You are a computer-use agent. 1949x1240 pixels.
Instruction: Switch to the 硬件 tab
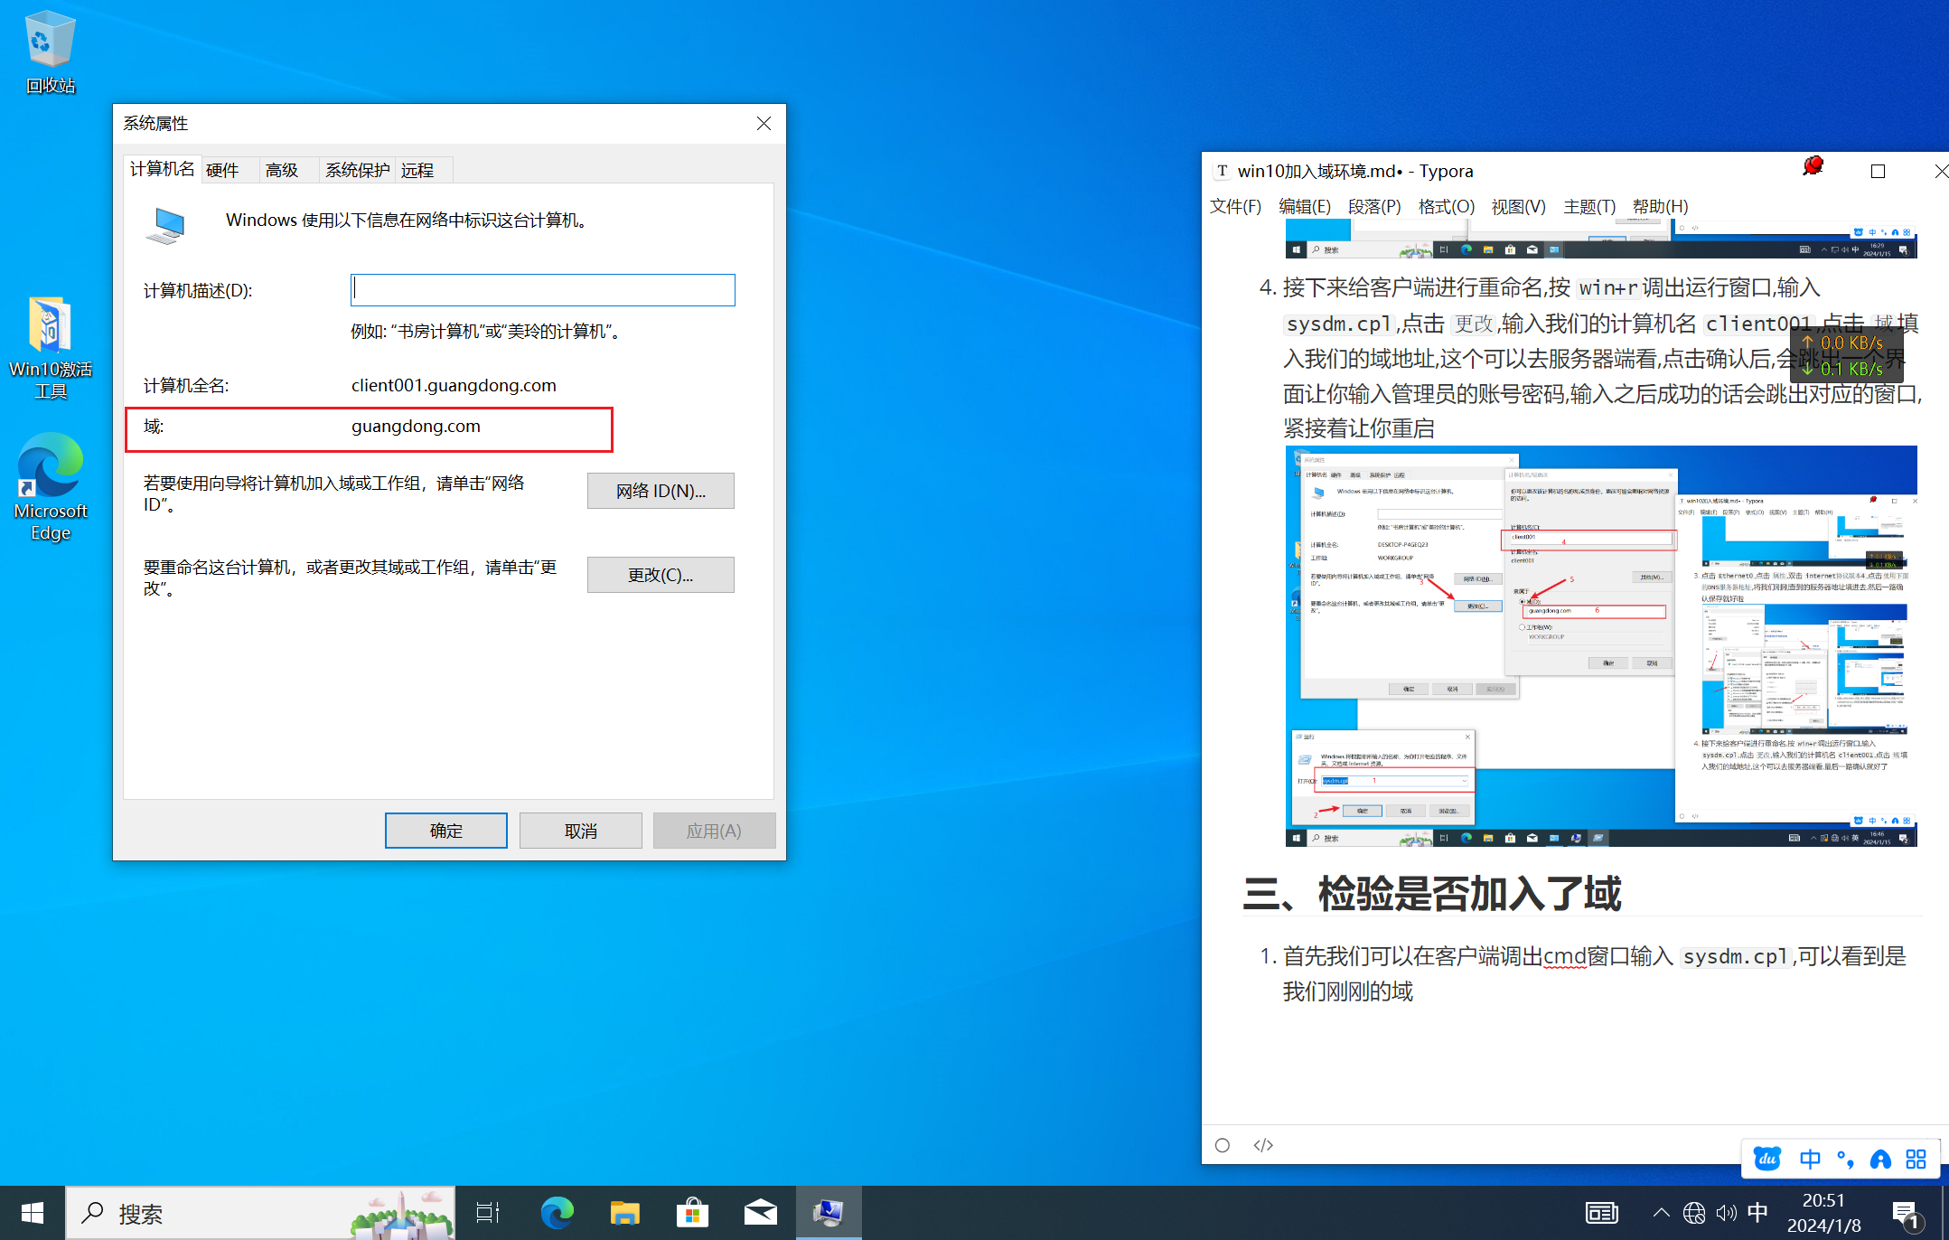(223, 170)
